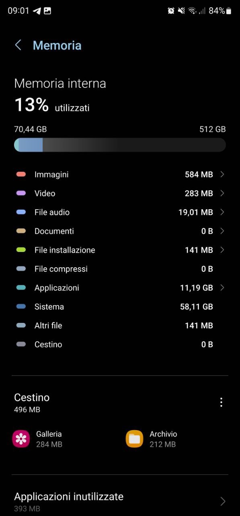This screenshot has height=516, width=240.
Task: Open the Documenti category row
Action: [x=120, y=231]
